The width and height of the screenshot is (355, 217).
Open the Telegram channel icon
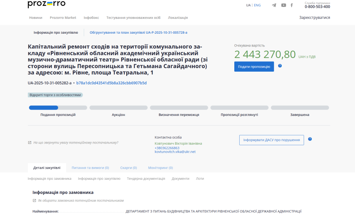[274, 5]
